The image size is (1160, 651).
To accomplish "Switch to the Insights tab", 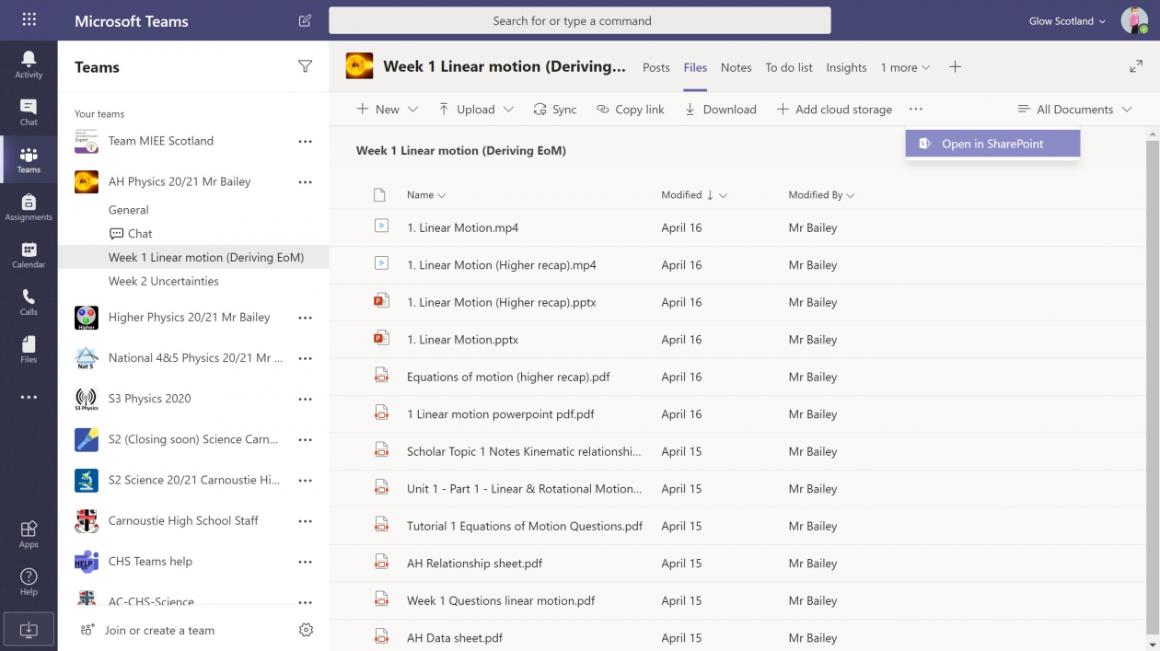I will coord(846,67).
